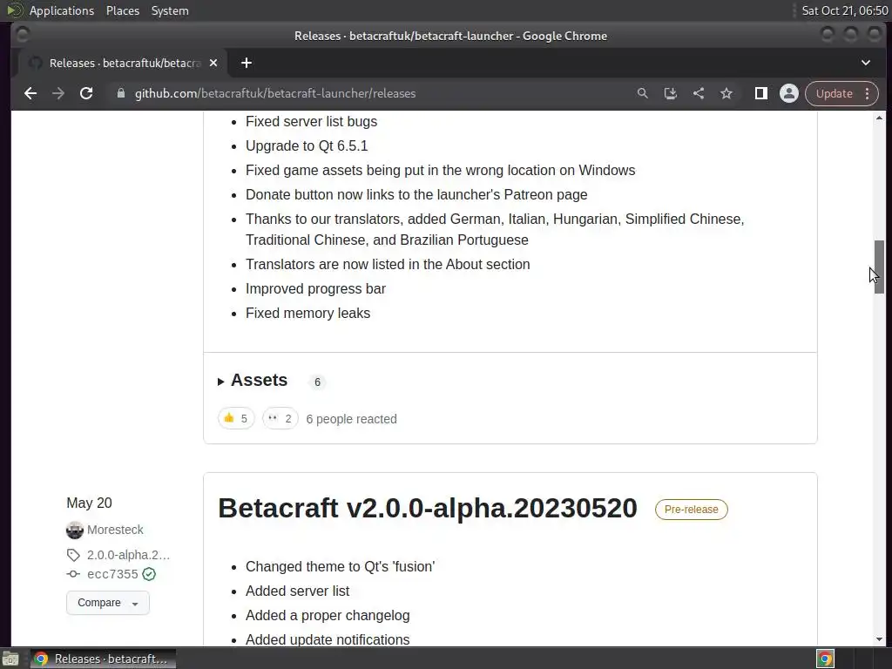Click the 'Added update notifications' item
The width and height of the screenshot is (892, 669).
point(328,639)
